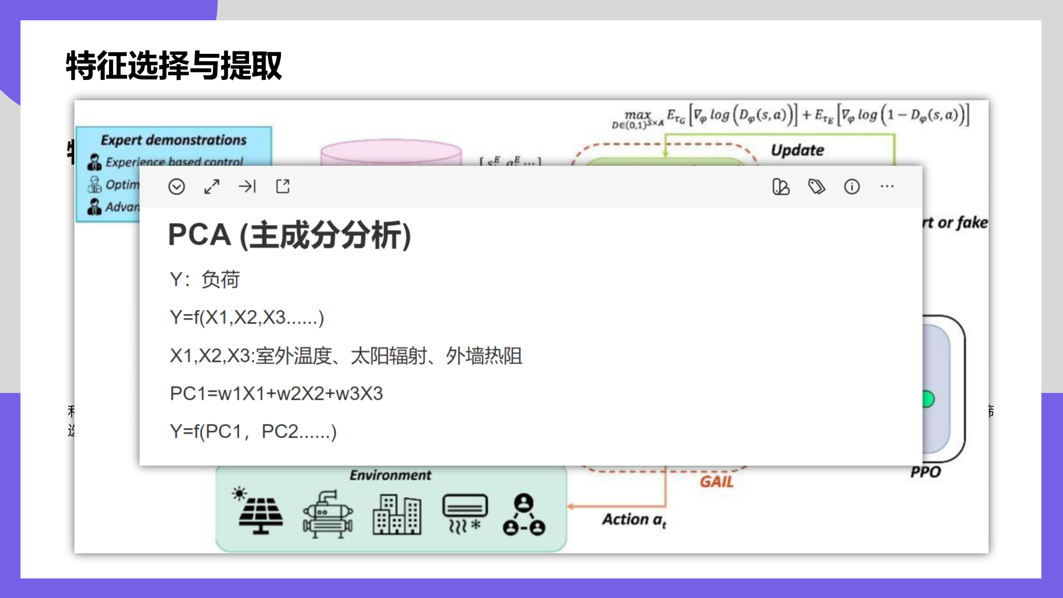This screenshot has height=598, width=1063.
Task: Click the 'Expert demonstrations' box header
Action: (174, 140)
